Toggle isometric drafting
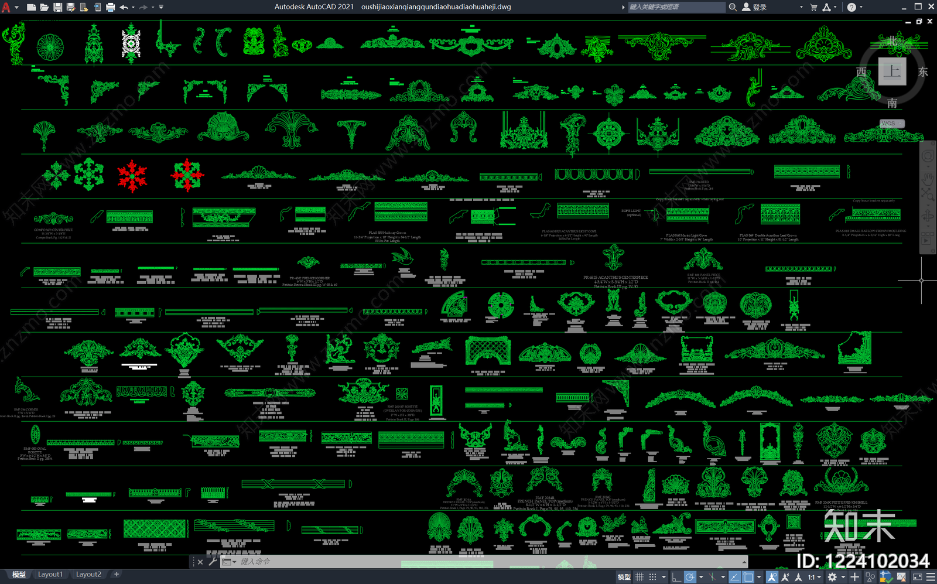The width and height of the screenshot is (937, 584). tap(712, 577)
